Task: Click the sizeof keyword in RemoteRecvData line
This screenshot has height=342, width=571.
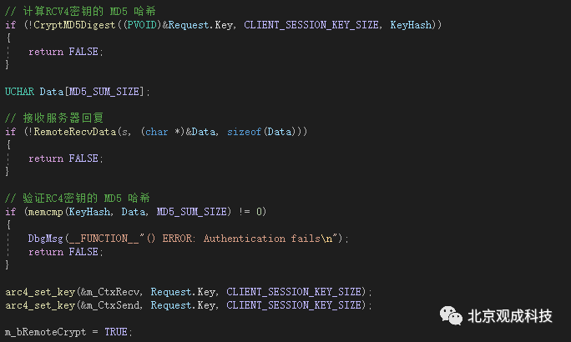Action: (x=245, y=132)
